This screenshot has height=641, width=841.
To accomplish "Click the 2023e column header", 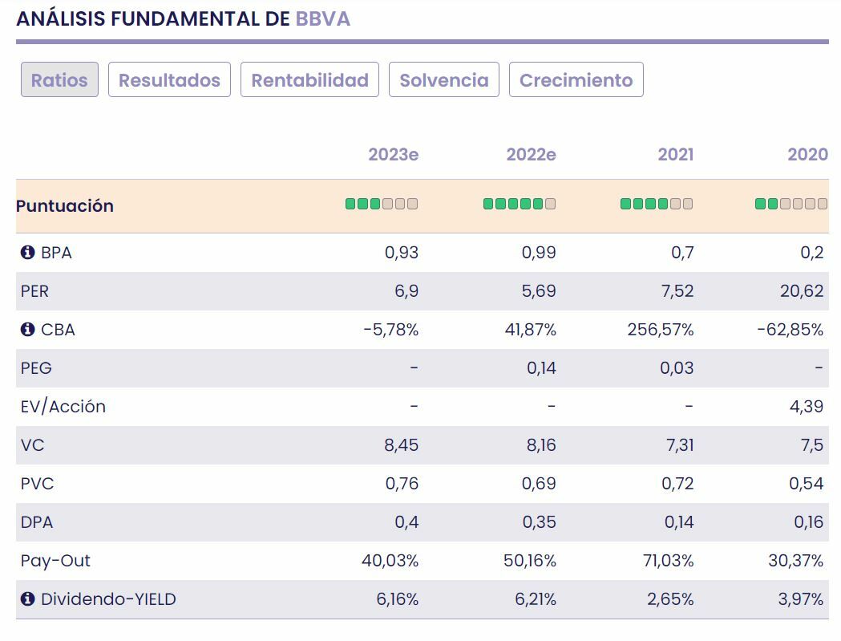I will (x=393, y=155).
